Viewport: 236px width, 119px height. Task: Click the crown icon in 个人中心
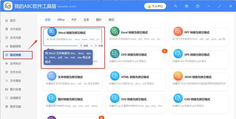click(x=149, y=6)
